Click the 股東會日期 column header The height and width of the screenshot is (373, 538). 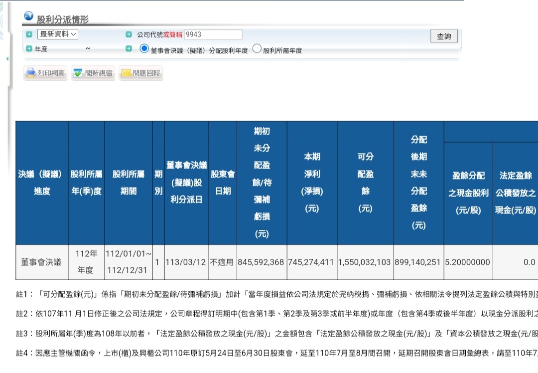(x=223, y=183)
